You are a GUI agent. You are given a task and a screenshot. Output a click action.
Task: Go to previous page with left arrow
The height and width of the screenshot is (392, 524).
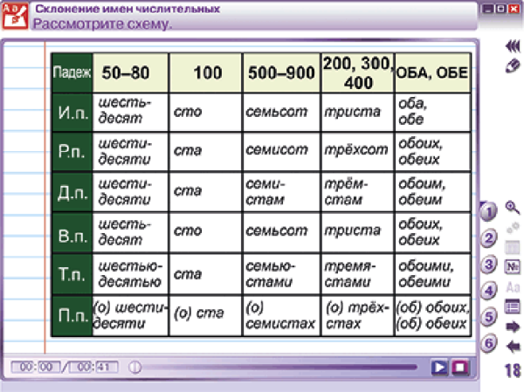513,347
